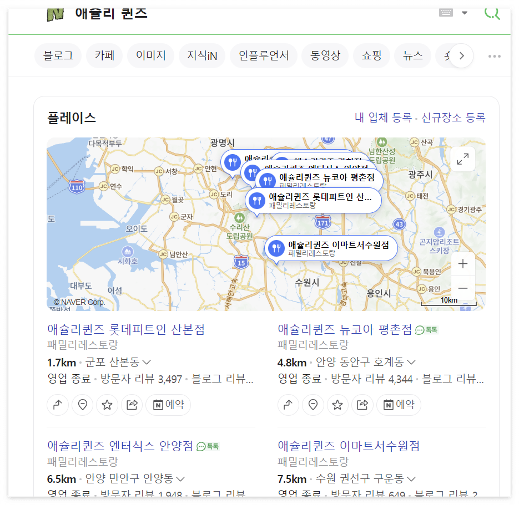The image size is (519, 505).
Task: Get directions to 평촌점 with arrow icon
Action: [288, 405]
